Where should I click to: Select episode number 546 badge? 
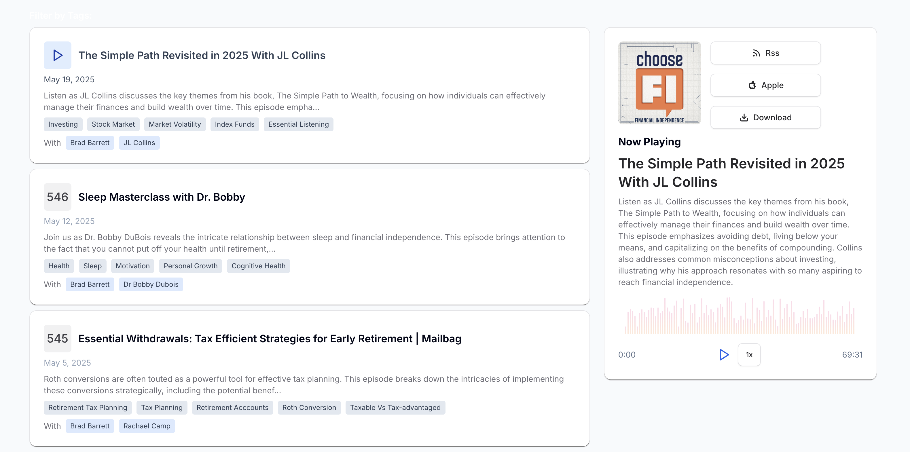(57, 197)
